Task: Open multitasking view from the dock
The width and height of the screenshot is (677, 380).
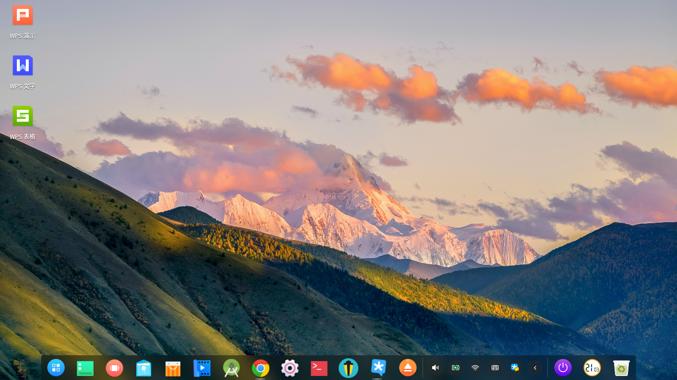Action: click(114, 368)
